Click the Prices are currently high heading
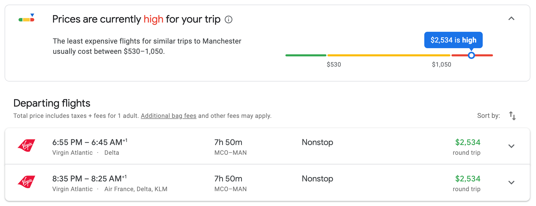The image size is (536, 206). [136, 19]
